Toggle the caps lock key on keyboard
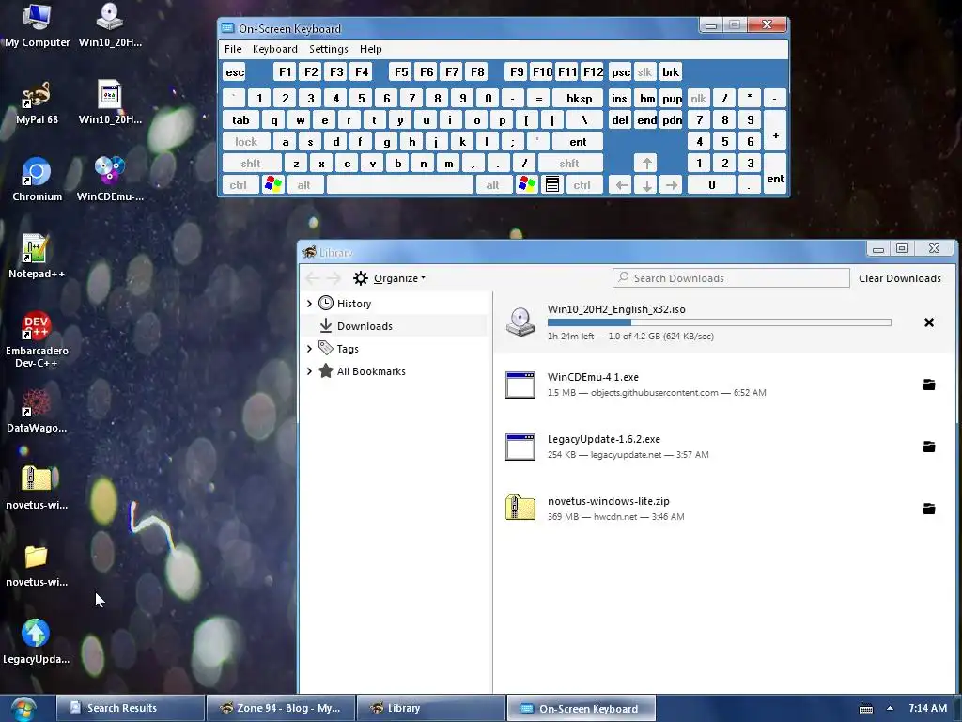This screenshot has height=722, width=962. [246, 142]
